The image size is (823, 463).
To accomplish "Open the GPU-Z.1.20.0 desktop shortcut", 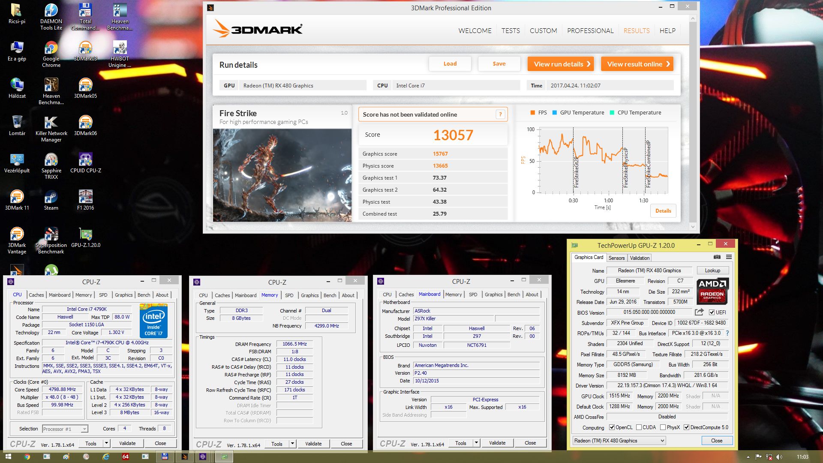I will pos(85,238).
